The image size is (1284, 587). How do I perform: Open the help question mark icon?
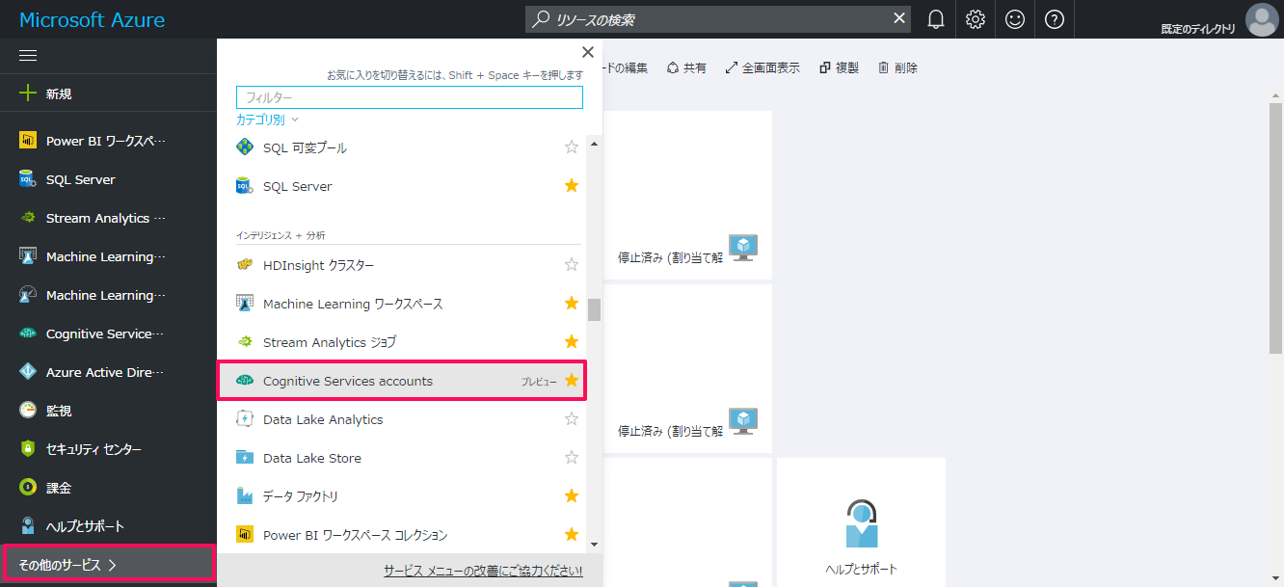[x=1055, y=19]
